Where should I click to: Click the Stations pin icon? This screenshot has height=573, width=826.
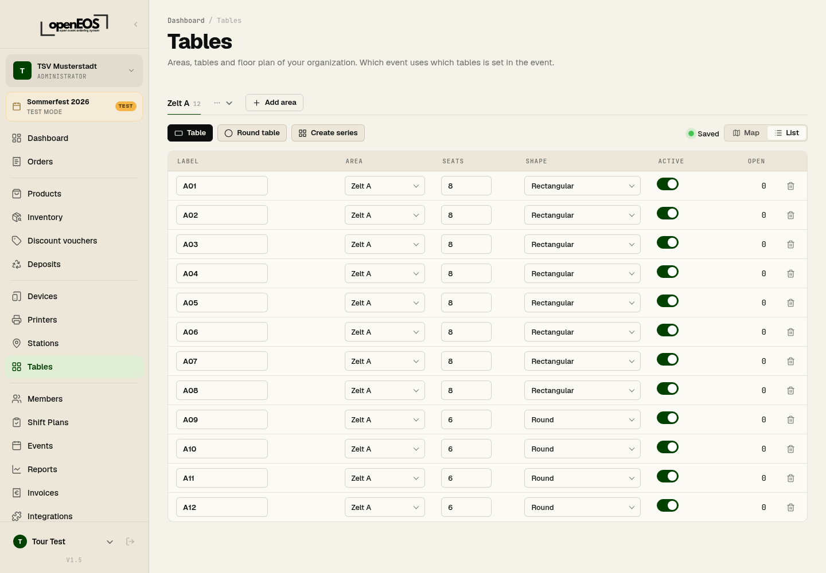point(17,343)
